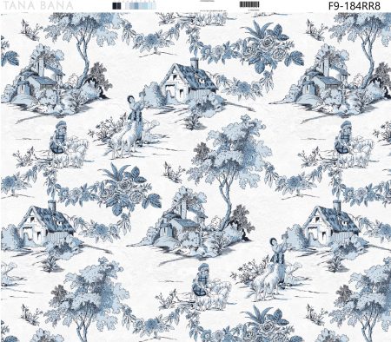Click the barcode in the header
Viewport: 391px width, 342px height.
(x=249, y=4)
